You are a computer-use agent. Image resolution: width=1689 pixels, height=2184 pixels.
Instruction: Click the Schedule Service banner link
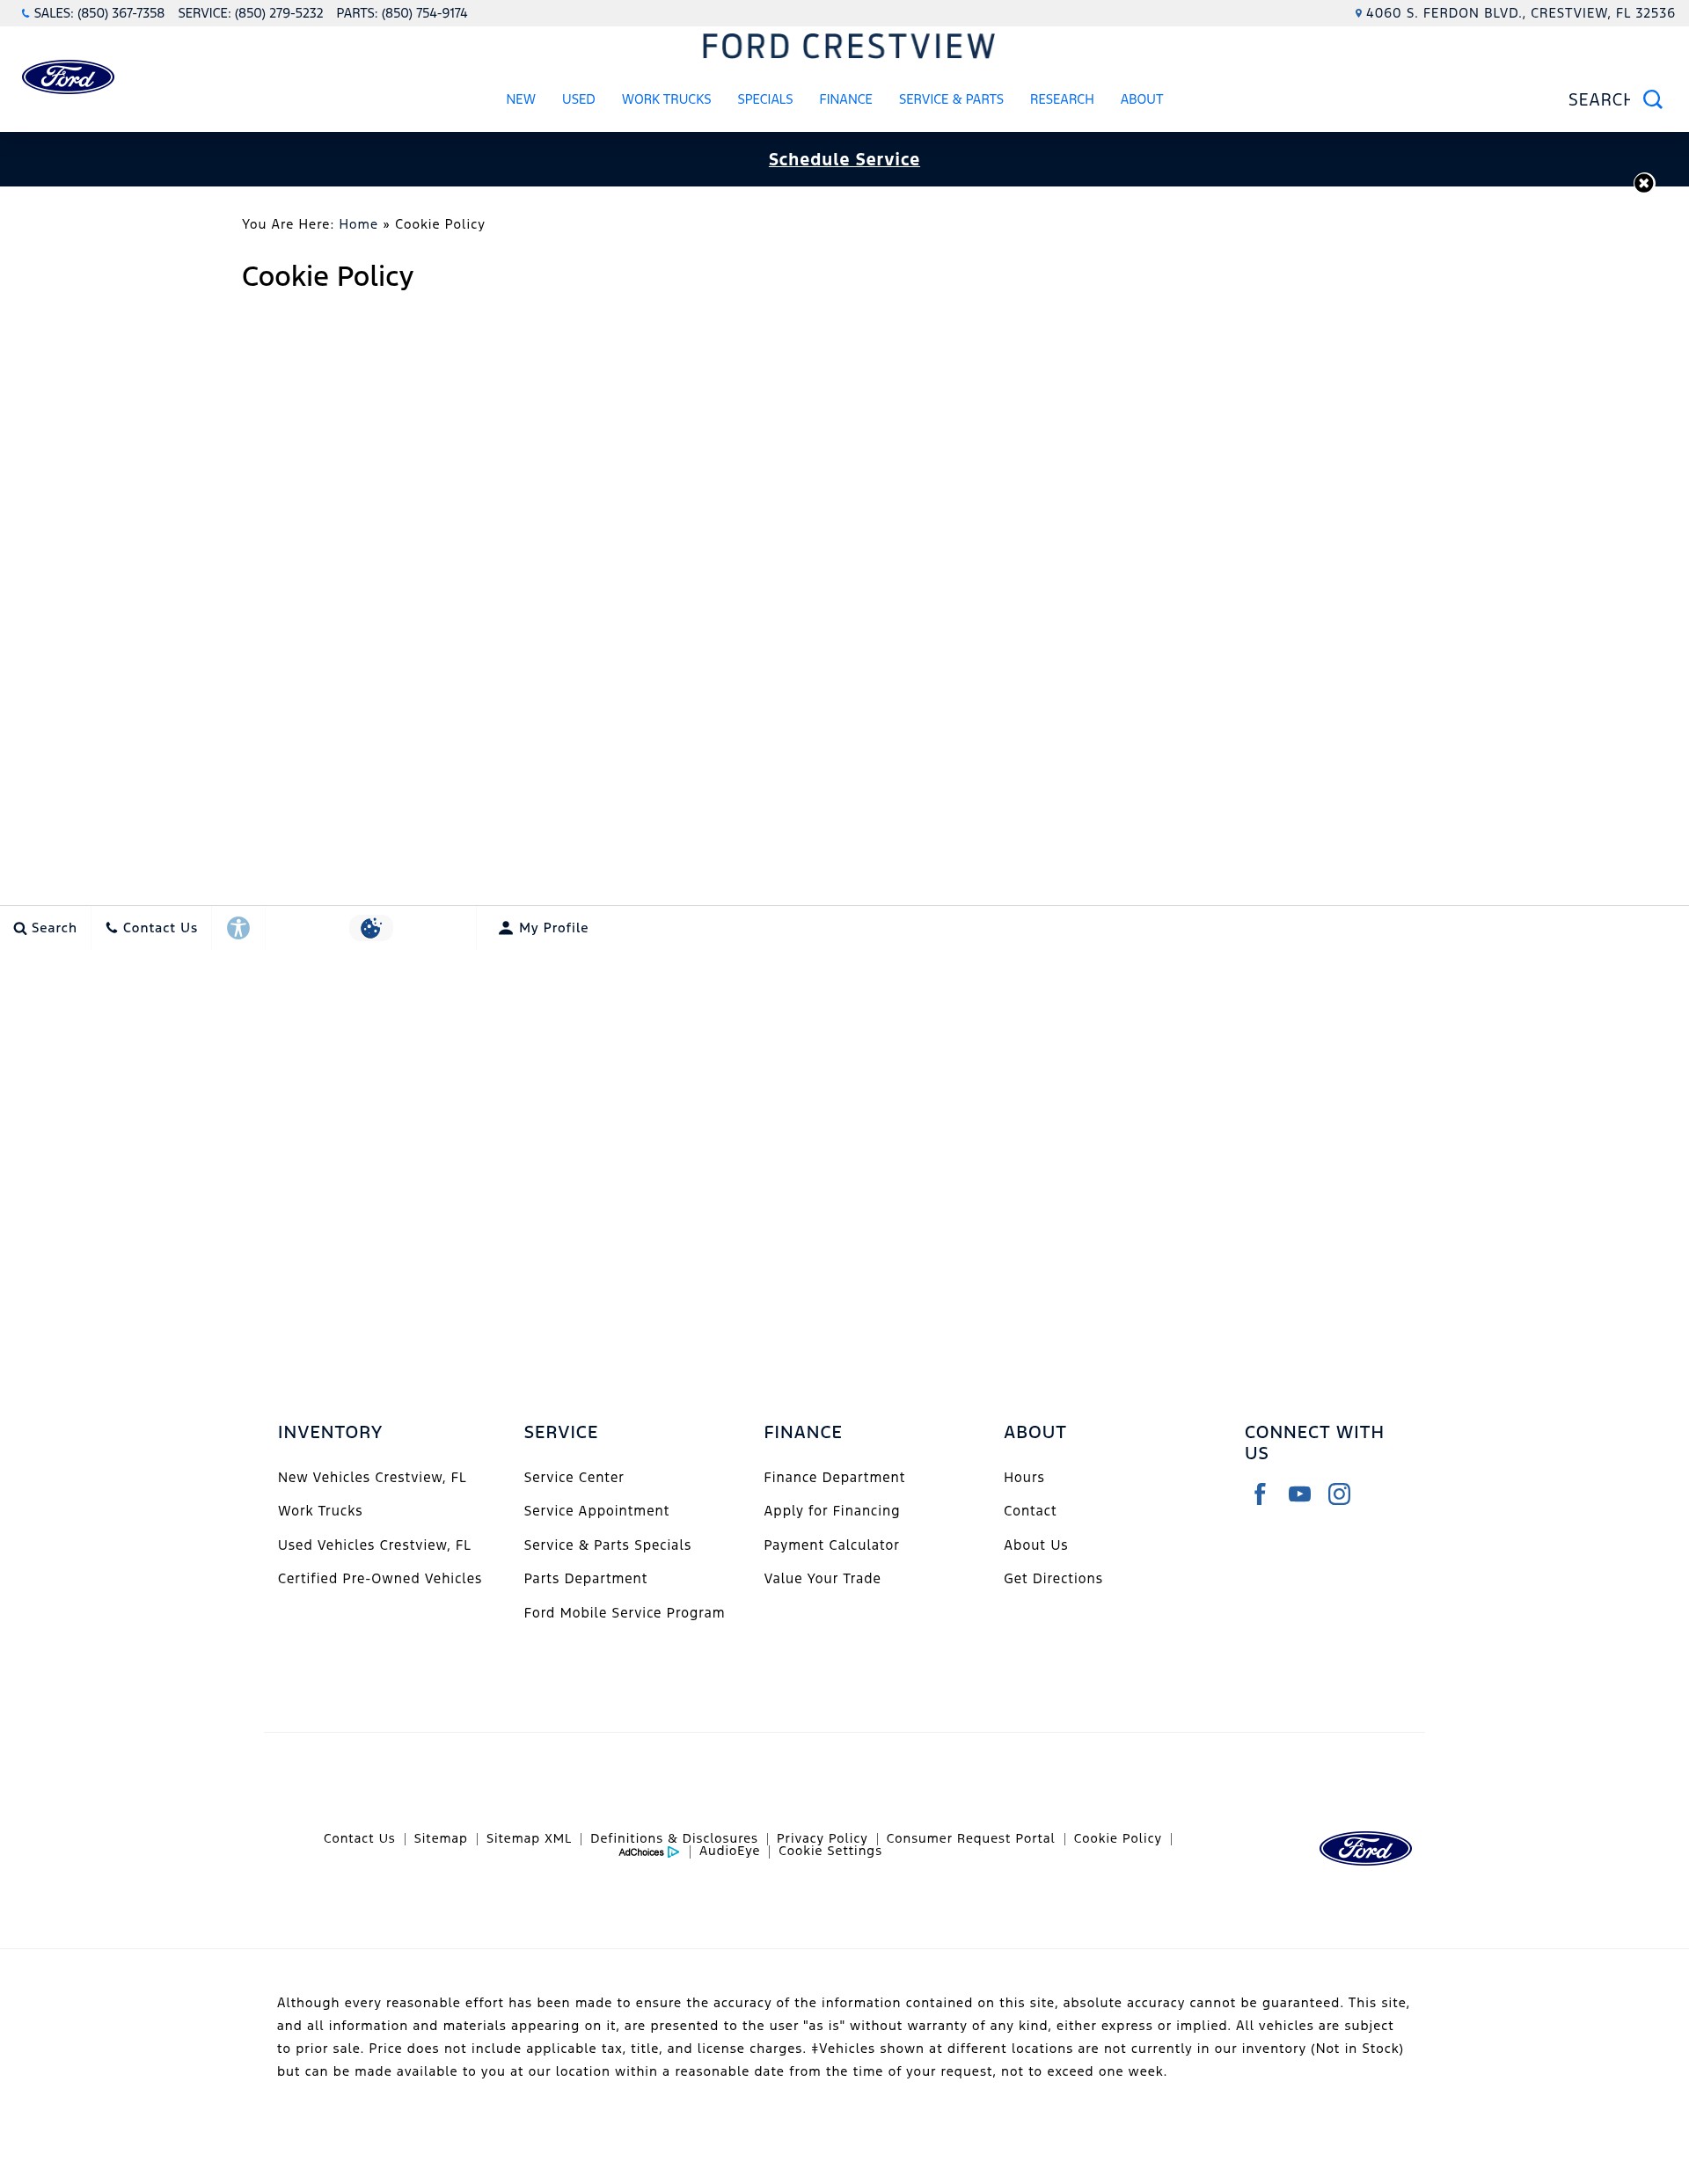coord(844,159)
